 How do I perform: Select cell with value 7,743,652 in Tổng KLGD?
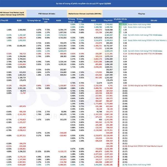coord(109,24)
